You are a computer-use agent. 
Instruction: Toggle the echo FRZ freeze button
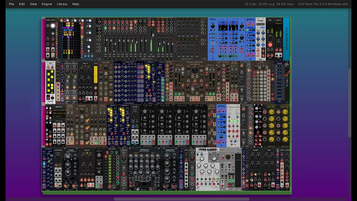click(x=216, y=34)
